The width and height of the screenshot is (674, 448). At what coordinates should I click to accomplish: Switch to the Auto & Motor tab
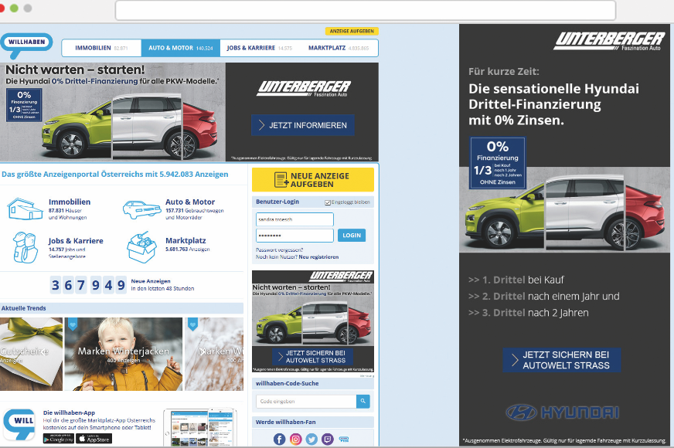181,48
